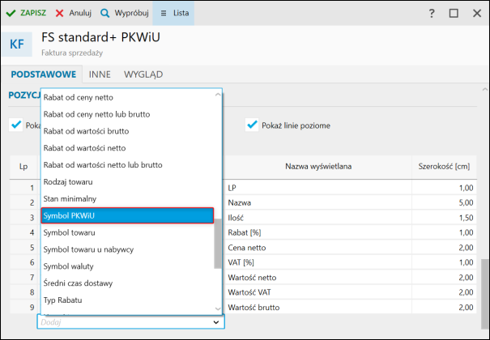Click the Wypróbuj magnifier icon
Screen dimensions: 490x340
(x=106, y=14)
